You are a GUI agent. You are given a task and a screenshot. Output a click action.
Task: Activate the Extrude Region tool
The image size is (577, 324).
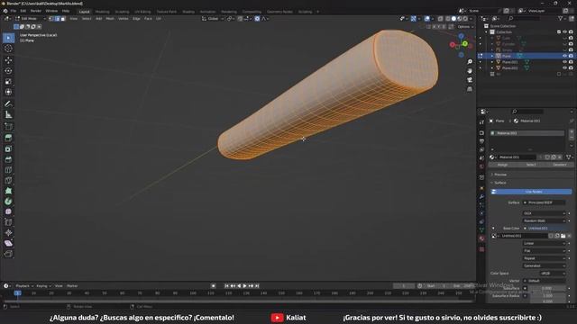click(8, 138)
